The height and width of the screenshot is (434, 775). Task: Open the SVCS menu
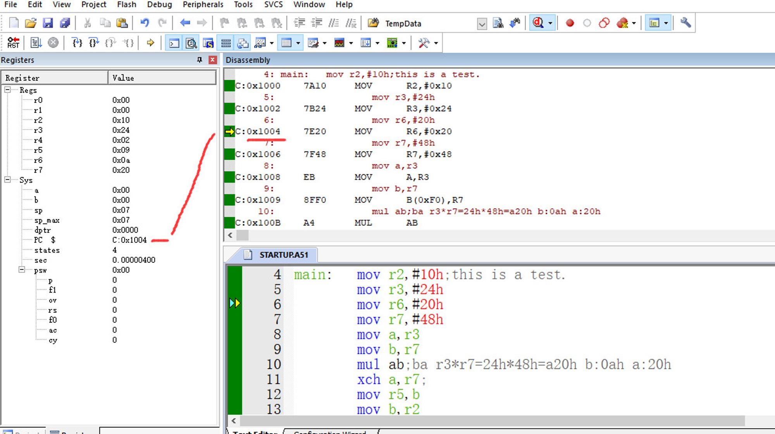click(273, 5)
